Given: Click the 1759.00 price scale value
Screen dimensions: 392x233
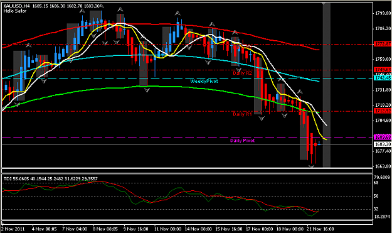Looking at the screenshot, I should click(383, 59).
